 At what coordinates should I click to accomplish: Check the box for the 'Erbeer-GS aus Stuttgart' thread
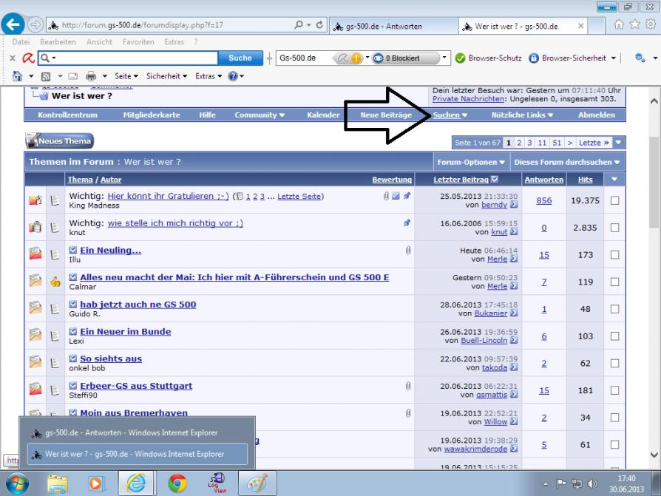pos(615,391)
